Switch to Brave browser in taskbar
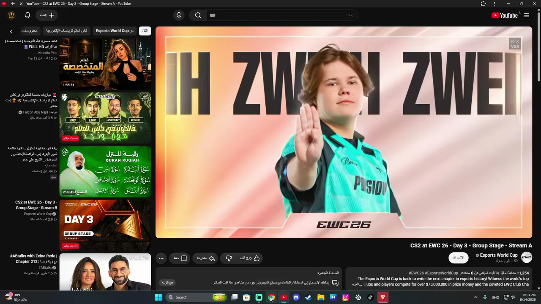Screen dimensions: 541x304 point(383,297)
